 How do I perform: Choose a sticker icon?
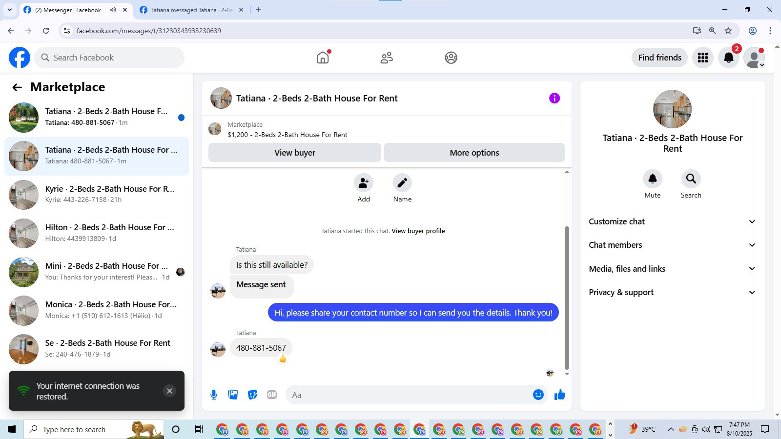252,395
